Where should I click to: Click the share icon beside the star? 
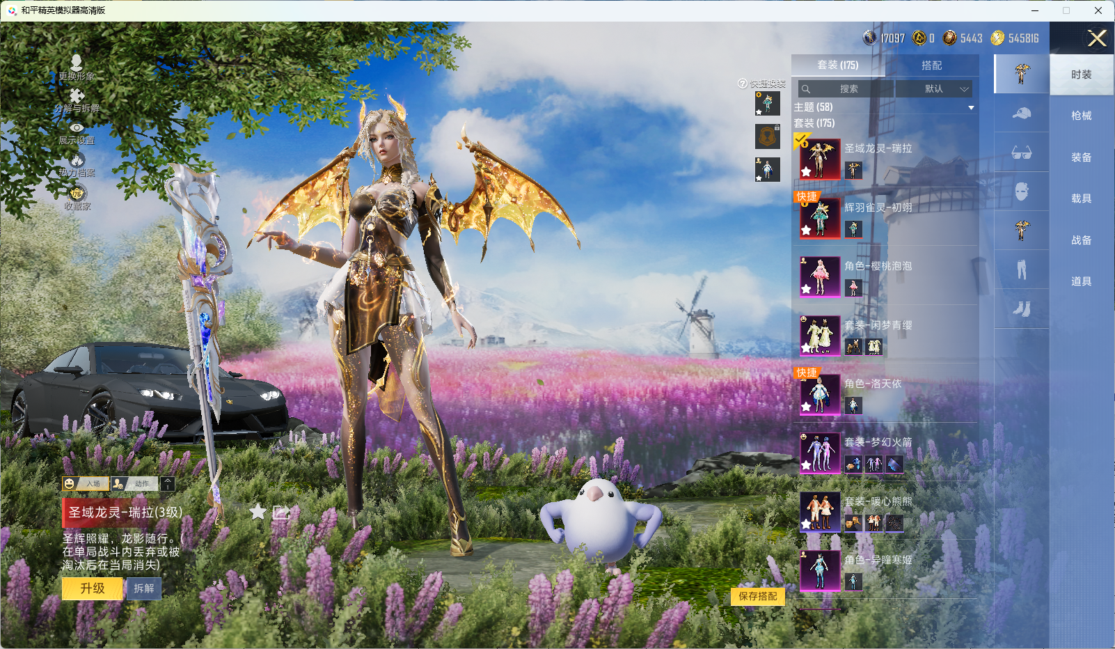click(281, 513)
